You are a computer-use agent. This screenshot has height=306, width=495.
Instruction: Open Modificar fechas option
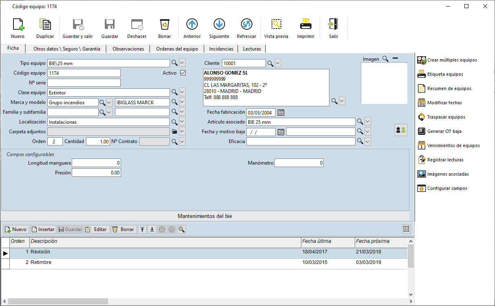coord(440,103)
